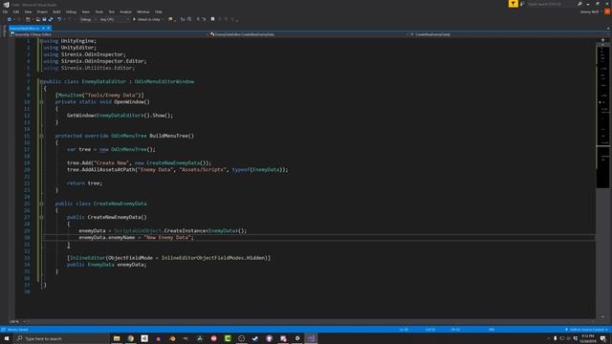This screenshot has height=344, width=612.
Task: Open the Assembly-CSharp-Editor project dropdown
Action: tap(109, 34)
